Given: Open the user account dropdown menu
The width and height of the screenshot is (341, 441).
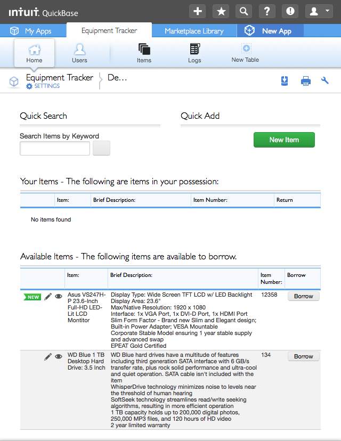Looking at the screenshot, I should coord(319,11).
